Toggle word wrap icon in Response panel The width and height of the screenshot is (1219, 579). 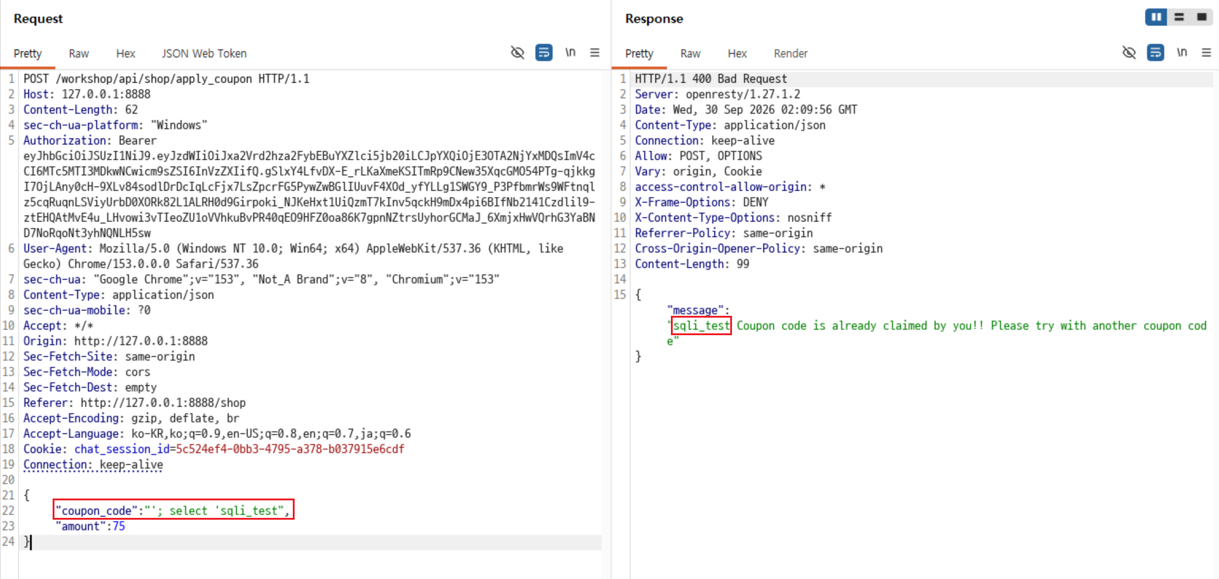point(1155,53)
